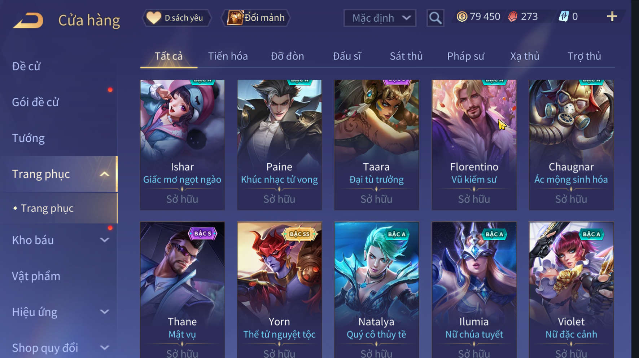Select the Pháp sư tab

[465, 56]
